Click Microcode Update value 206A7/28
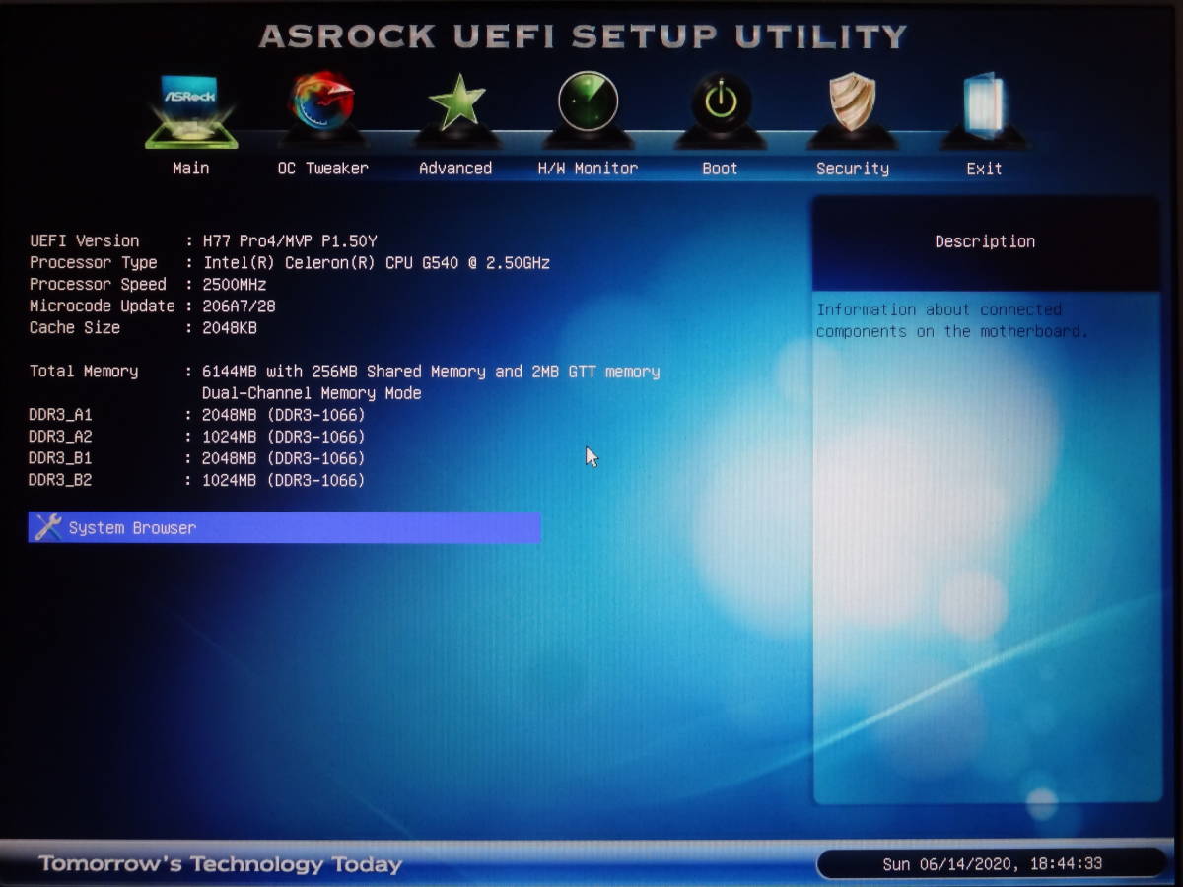This screenshot has width=1183, height=887. click(239, 307)
